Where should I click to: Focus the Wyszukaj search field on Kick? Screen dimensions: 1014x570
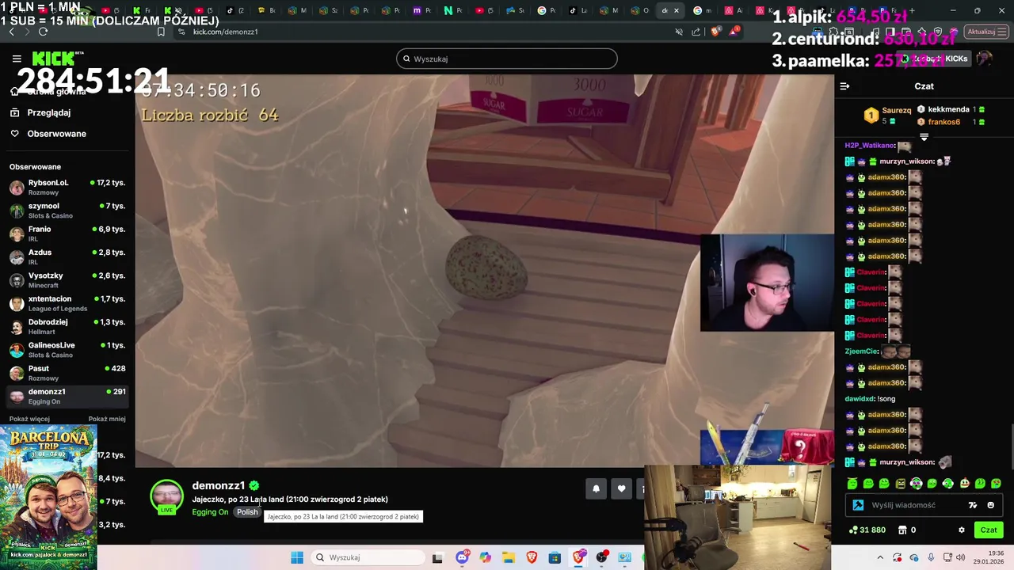pyautogui.click(x=507, y=59)
